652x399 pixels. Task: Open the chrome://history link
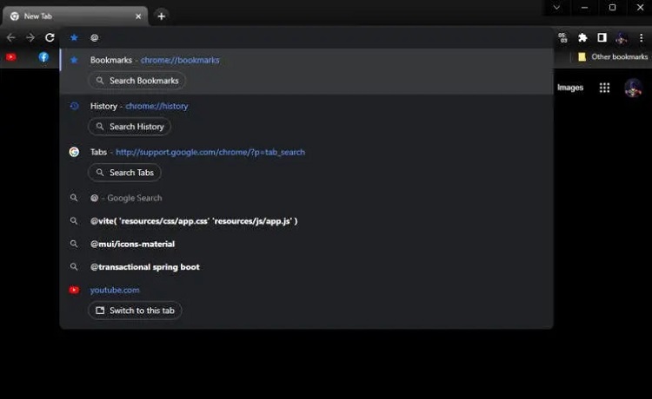156,106
